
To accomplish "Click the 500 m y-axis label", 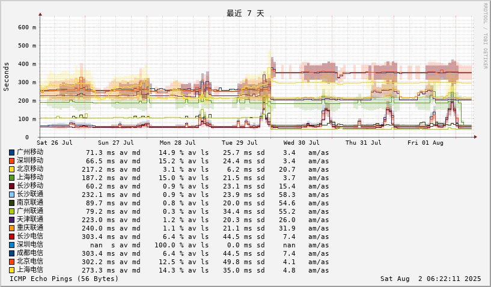I will coord(27,46).
